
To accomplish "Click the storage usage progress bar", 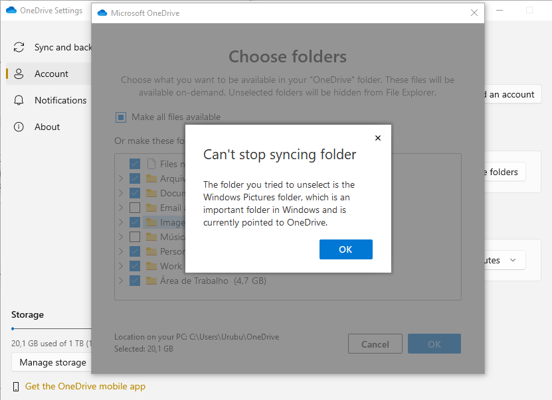I will [51, 328].
